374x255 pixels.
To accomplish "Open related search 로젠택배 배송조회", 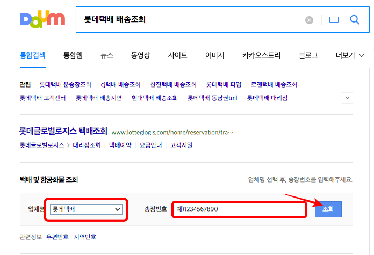I will (x=274, y=84).
